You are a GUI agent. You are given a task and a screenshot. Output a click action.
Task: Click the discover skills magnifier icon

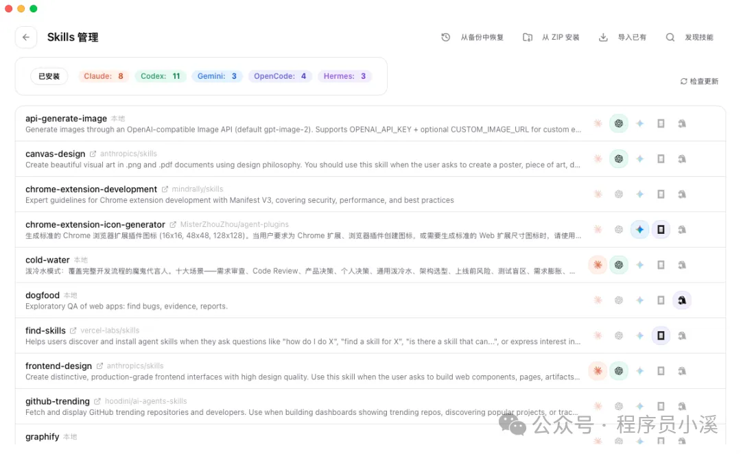pyautogui.click(x=670, y=37)
